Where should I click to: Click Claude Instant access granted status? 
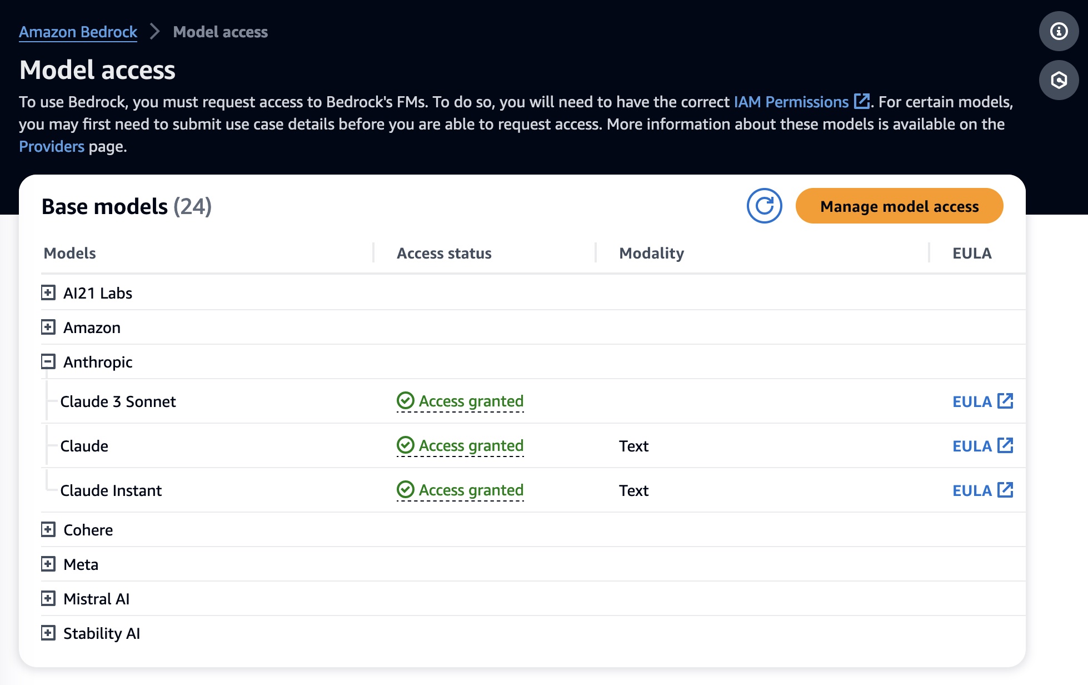460,490
